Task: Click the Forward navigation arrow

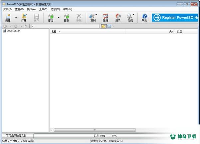Action: [16, 26]
